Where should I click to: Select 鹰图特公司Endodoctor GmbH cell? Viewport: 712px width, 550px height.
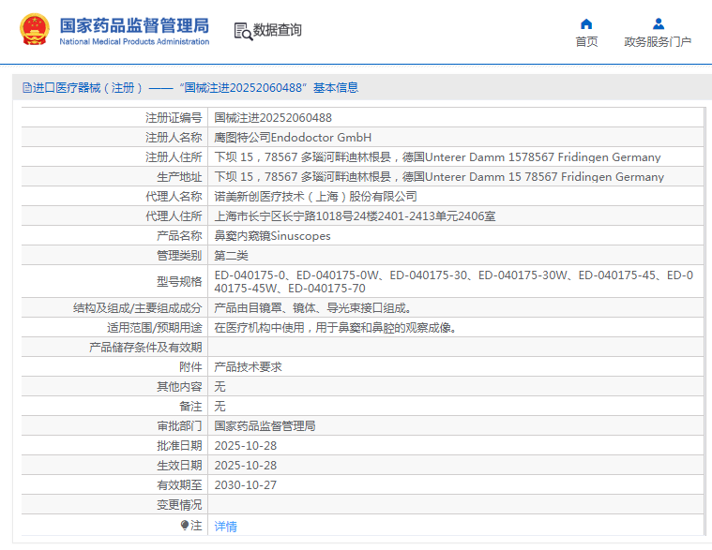tap(293, 138)
